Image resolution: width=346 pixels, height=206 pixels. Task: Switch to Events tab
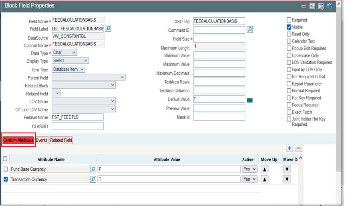(42, 140)
